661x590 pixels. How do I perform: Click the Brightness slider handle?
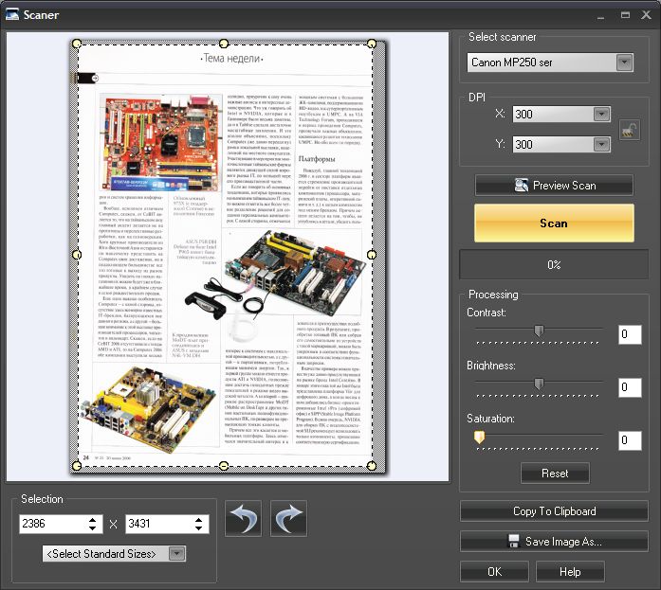[539, 384]
